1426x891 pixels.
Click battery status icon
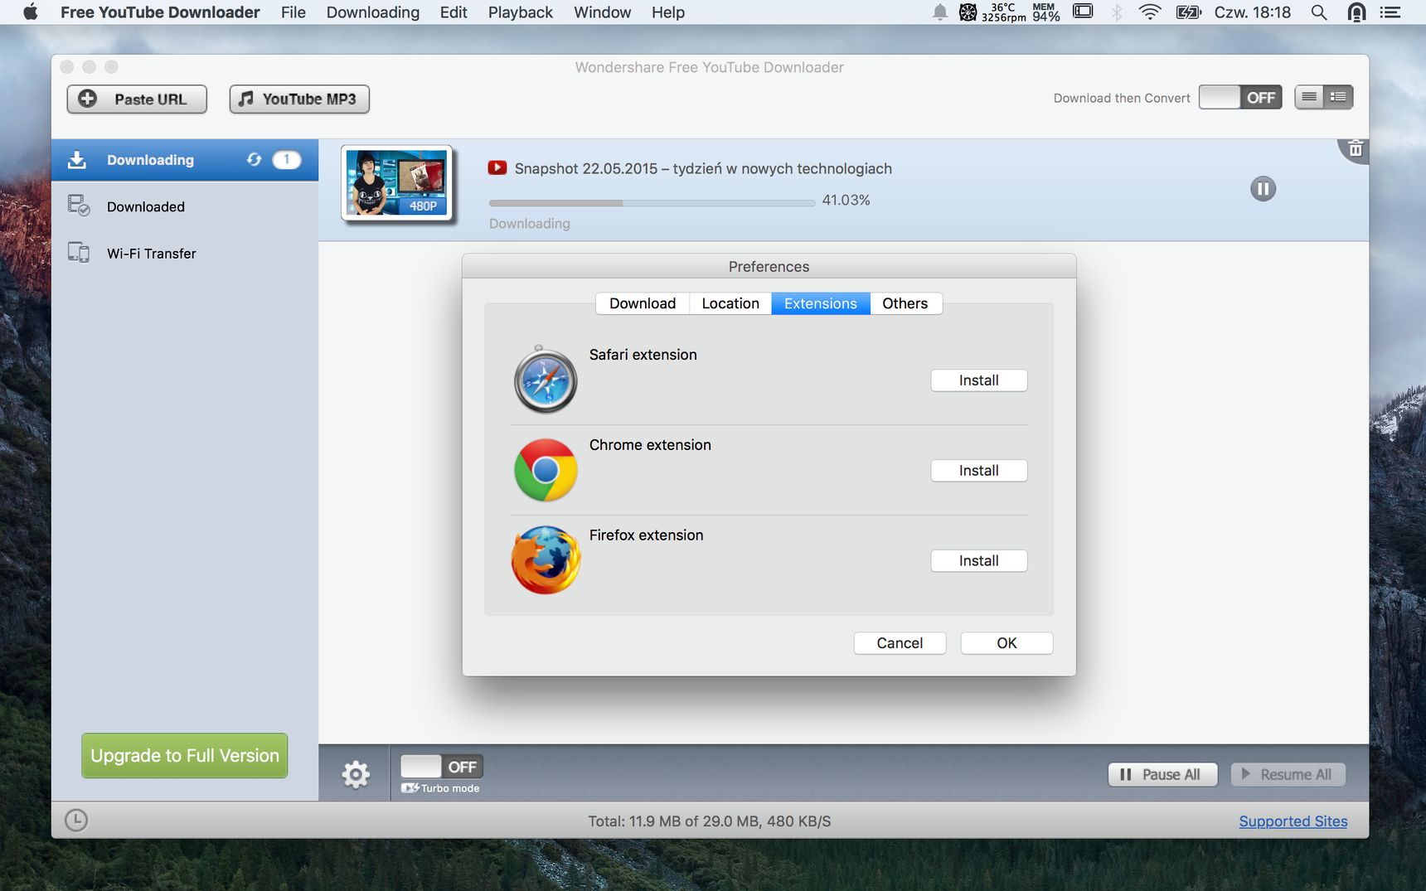(x=1189, y=12)
